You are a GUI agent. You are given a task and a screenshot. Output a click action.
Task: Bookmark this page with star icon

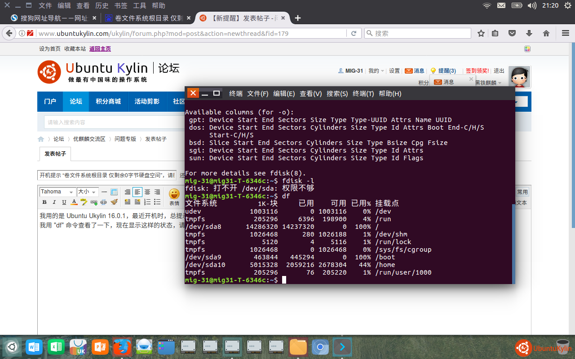point(481,33)
